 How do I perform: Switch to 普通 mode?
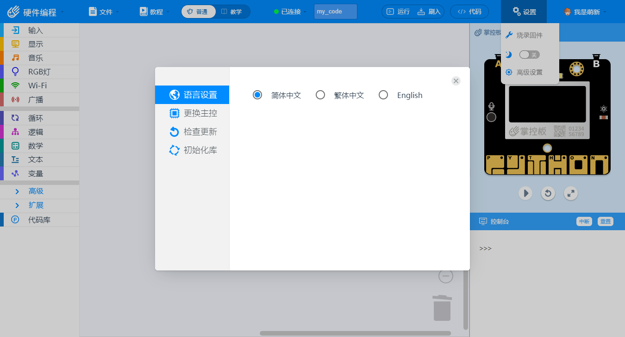point(198,12)
